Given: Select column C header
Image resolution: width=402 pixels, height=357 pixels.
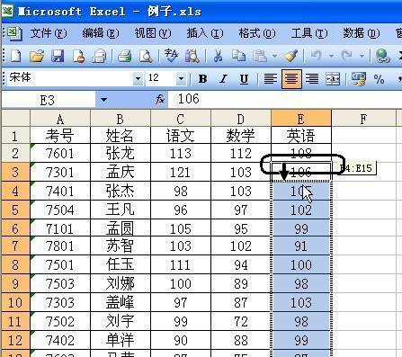Looking at the screenshot, I should coord(181,119).
